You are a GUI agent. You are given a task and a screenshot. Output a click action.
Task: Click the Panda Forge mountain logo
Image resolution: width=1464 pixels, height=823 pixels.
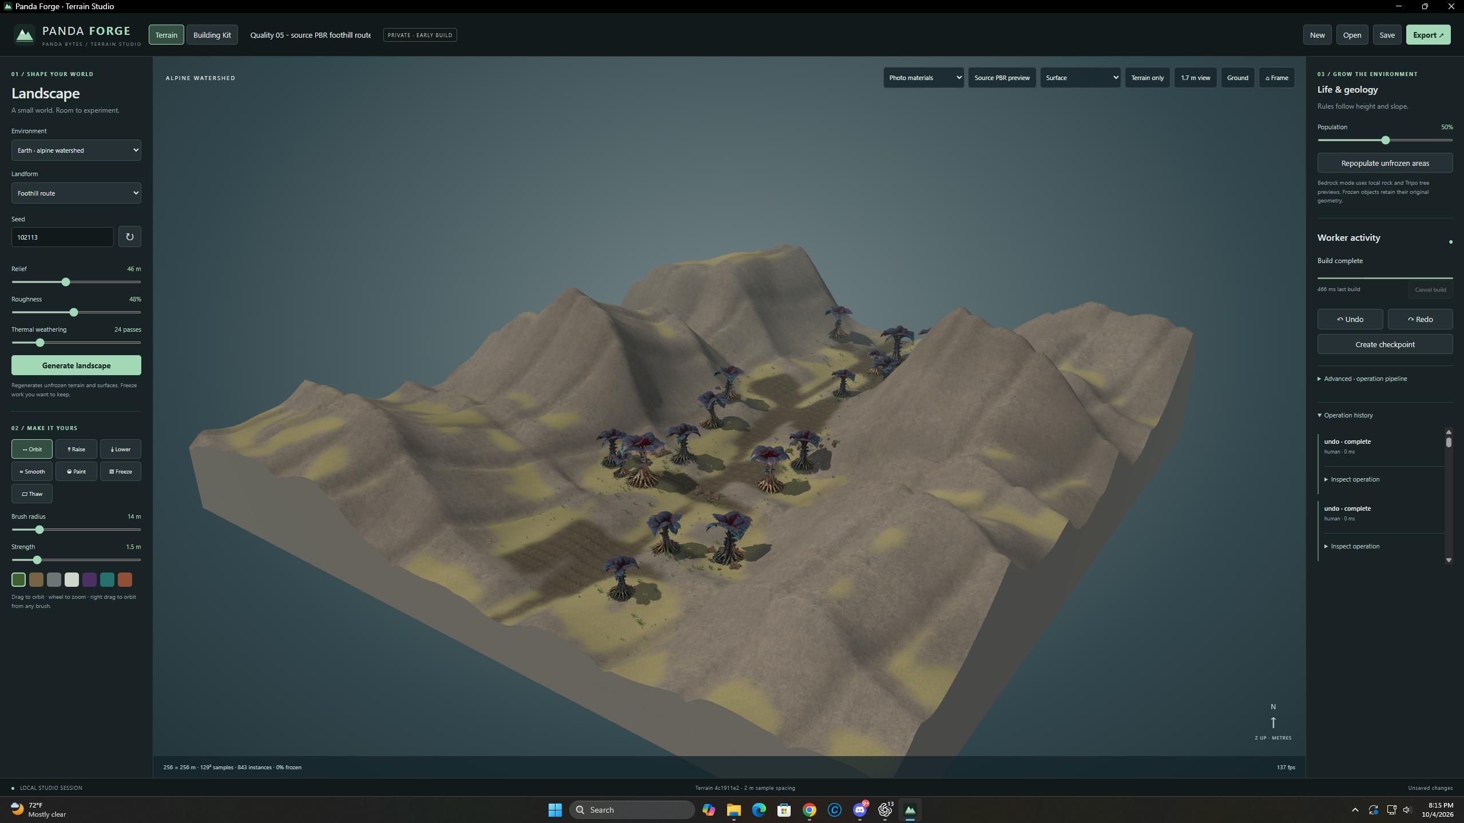pos(25,35)
